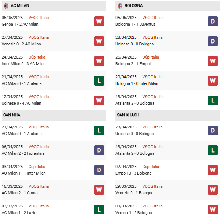220x217 pixels.
Task: Select the SÂN KHÁCH section header
Action: pos(128,115)
